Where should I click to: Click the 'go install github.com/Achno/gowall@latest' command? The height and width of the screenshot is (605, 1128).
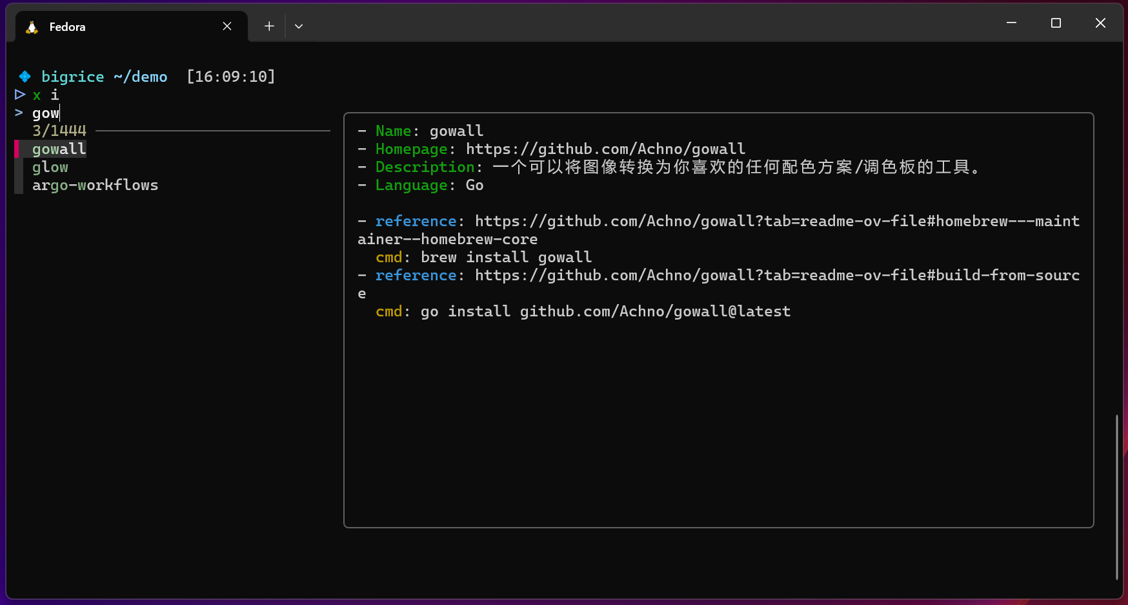click(x=605, y=311)
